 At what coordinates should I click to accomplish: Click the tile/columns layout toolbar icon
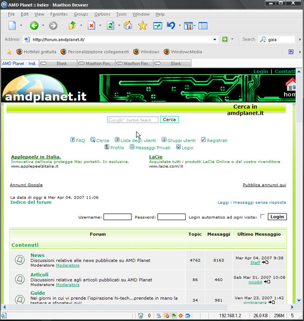click(188, 26)
